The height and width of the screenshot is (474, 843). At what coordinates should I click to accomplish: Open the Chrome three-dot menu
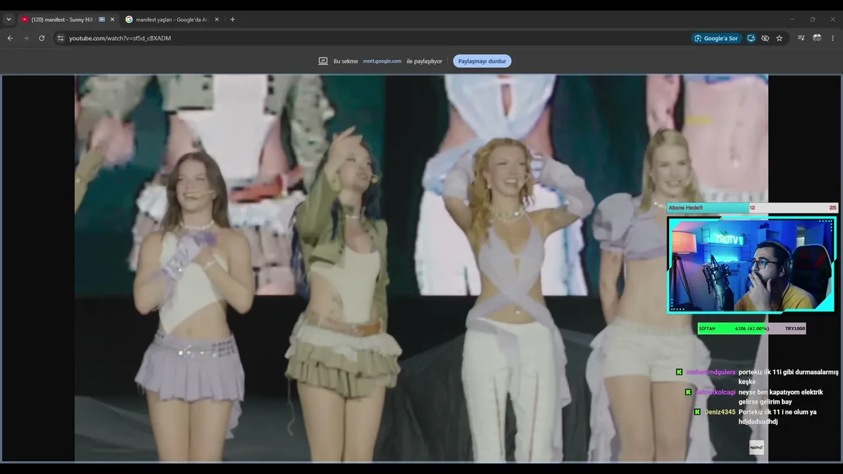pos(832,38)
